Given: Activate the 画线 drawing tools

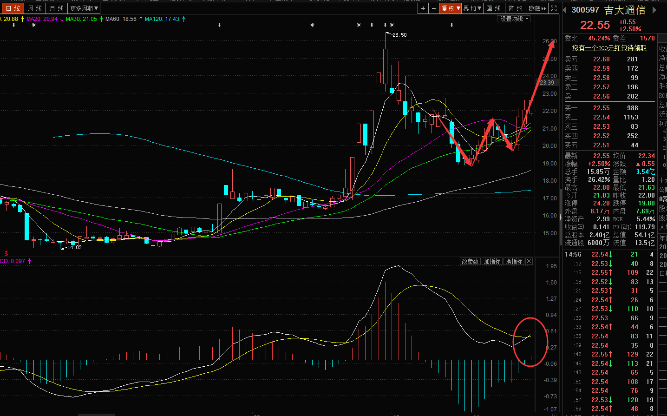Looking at the screenshot, I should tap(494, 8).
